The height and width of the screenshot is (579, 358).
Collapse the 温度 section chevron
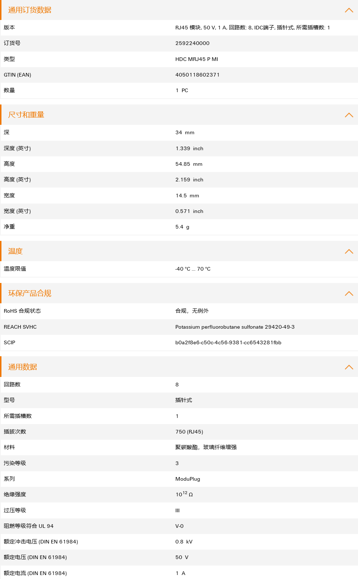[349, 251]
